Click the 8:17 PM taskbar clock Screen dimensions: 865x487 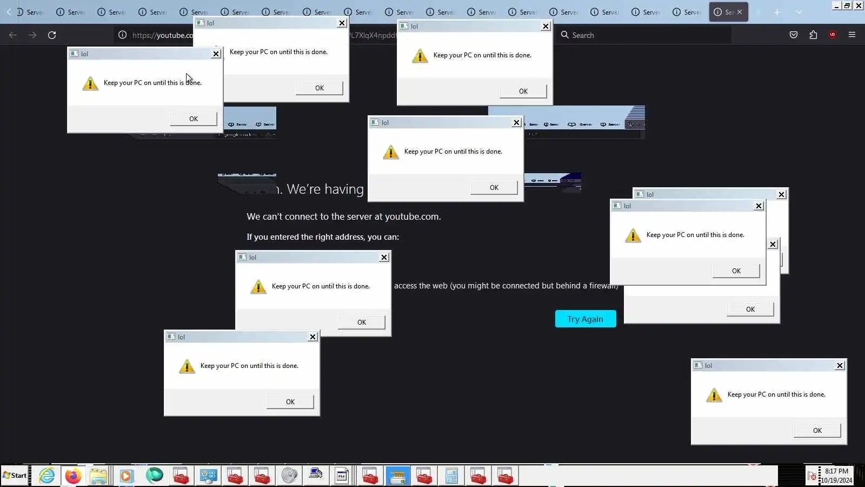coord(836,476)
